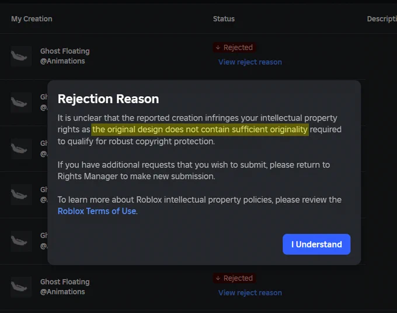This screenshot has width=397, height=313.
Task: Open fourth row animation thumbnail
Action: point(21,195)
